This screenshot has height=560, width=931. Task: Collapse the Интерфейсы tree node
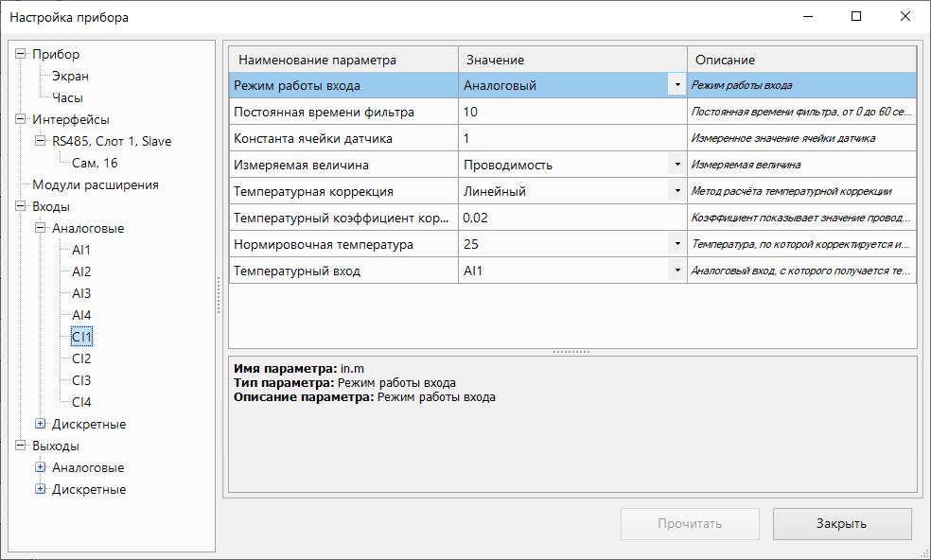pyautogui.click(x=21, y=120)
